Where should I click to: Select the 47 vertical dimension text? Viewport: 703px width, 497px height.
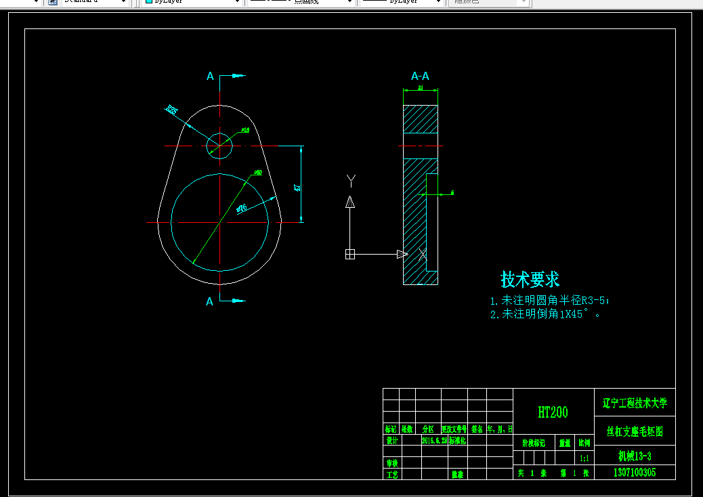click(x=297, y=188)
